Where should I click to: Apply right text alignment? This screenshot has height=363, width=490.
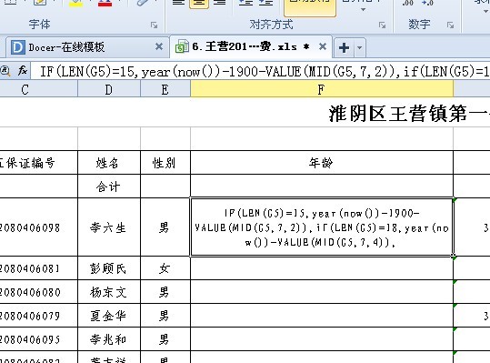tap(220, 3)
